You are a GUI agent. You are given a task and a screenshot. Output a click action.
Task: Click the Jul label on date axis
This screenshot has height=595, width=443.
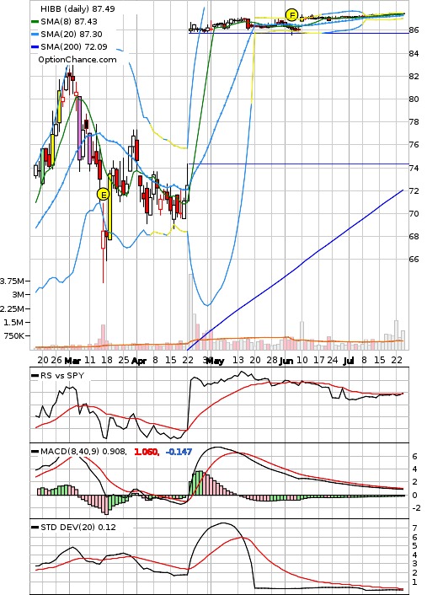tap(349, 361)
